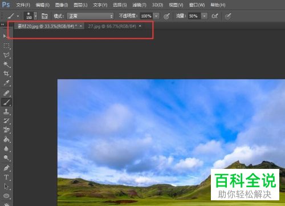Select the Crop tool
Viewport: 285px width, 206px height.
pyautogui.click(x=6, y=74)
